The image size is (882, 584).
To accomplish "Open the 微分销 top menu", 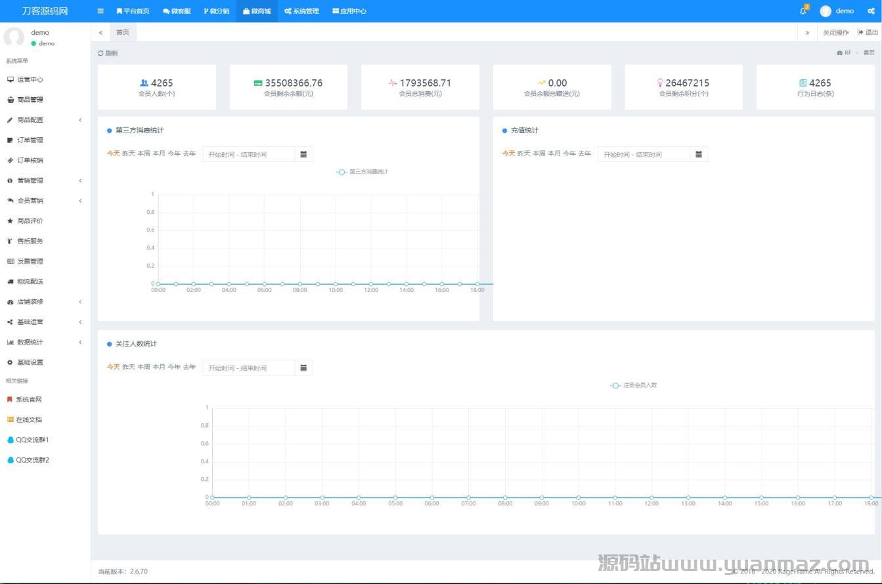I will point(217,11).
